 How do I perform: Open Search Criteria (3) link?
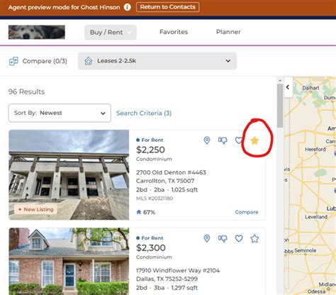[x=144, y=113]
